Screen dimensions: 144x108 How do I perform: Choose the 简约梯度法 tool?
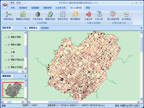(75, 16)
